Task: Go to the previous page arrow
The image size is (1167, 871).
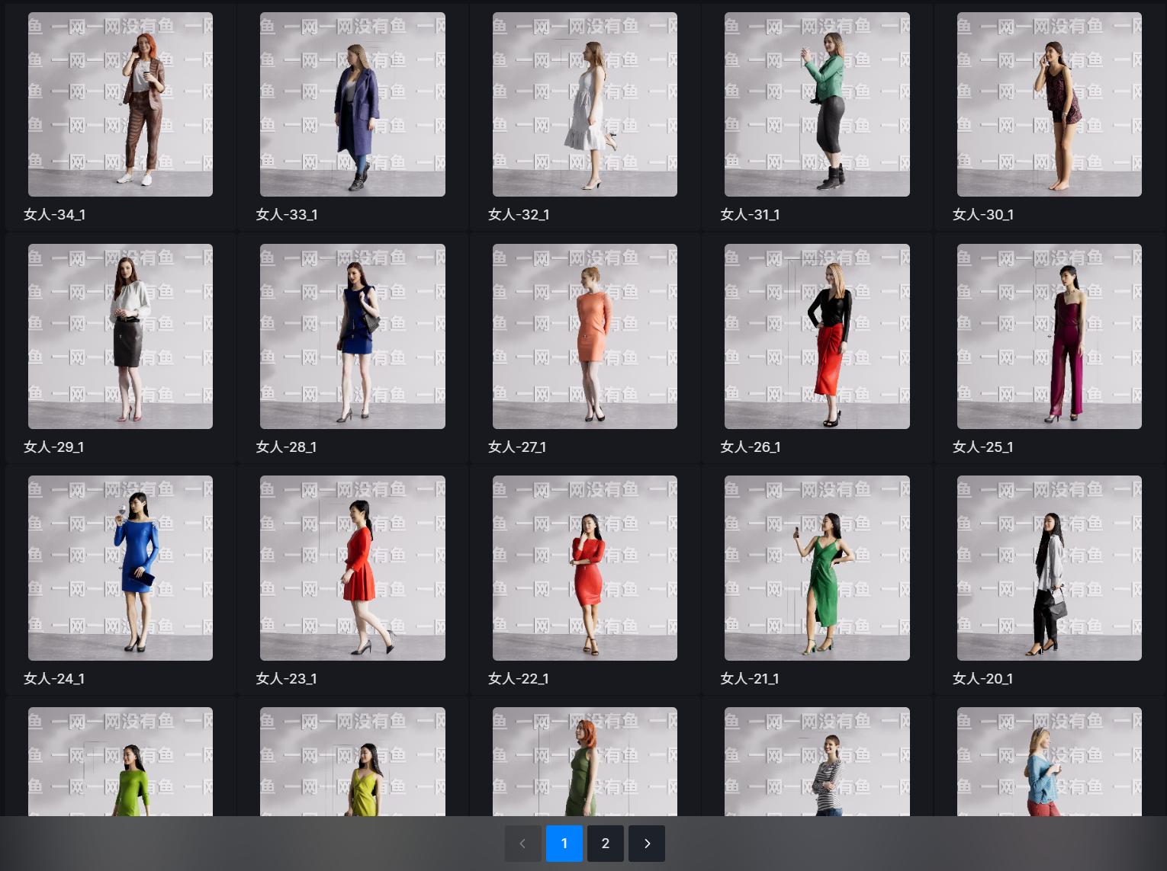Action: [x=523, y=844]
